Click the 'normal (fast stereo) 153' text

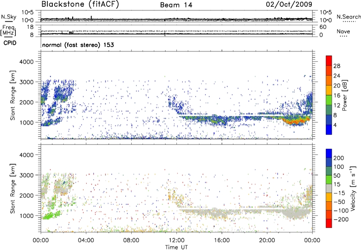(78, 45)
